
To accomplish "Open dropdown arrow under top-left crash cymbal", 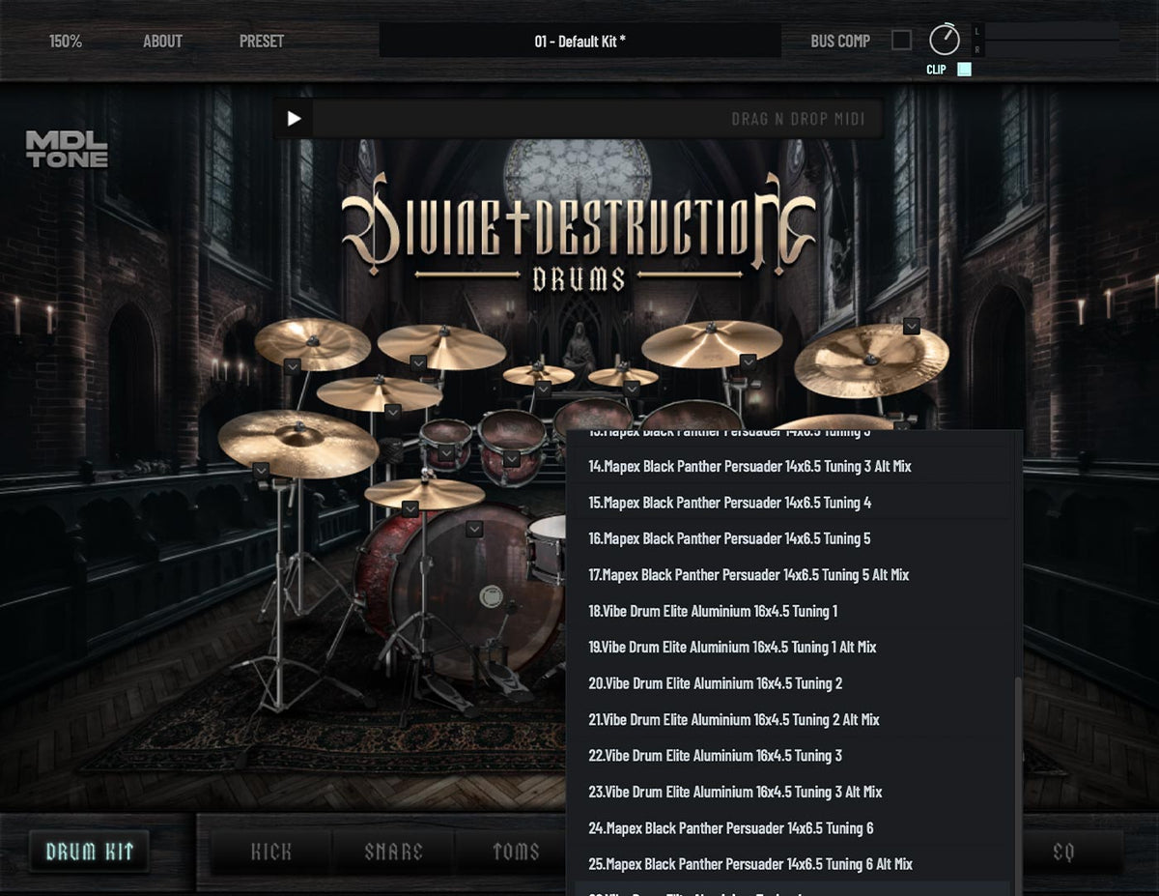I will (293, 365).
